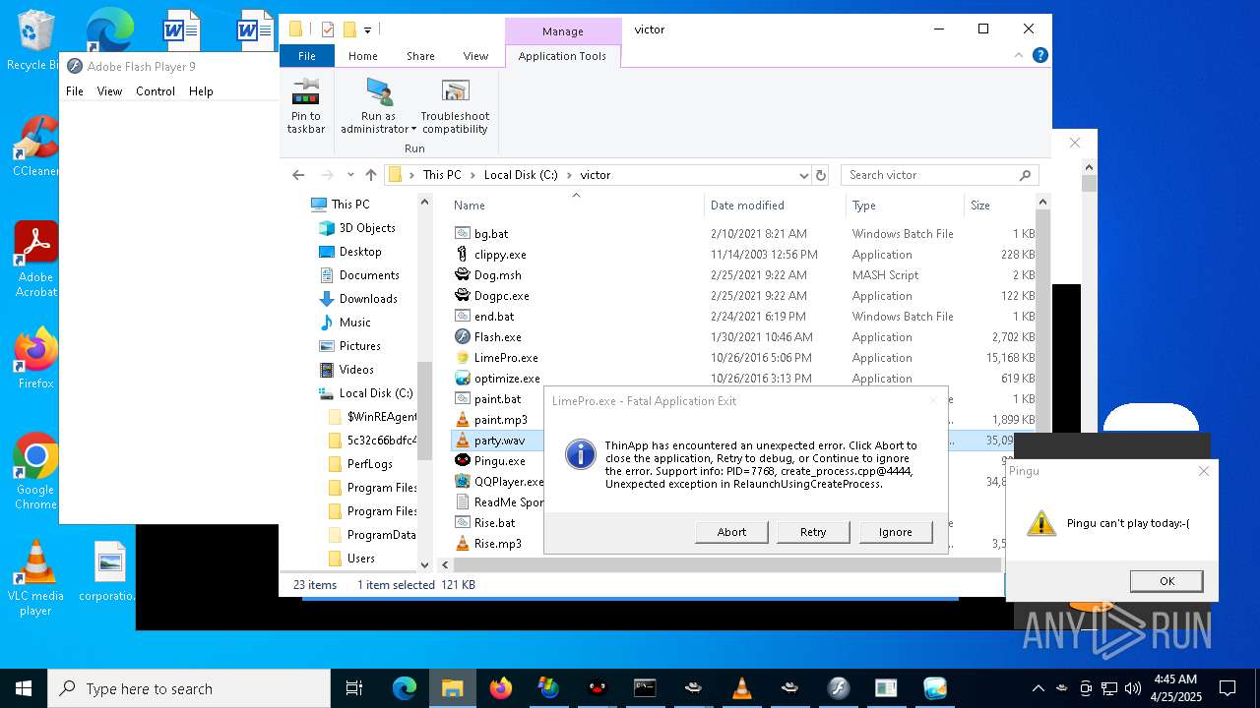This screenshot has width=1260, height=708.
Task: Select Application Tools ribbon tab
Action: (562, 56)
